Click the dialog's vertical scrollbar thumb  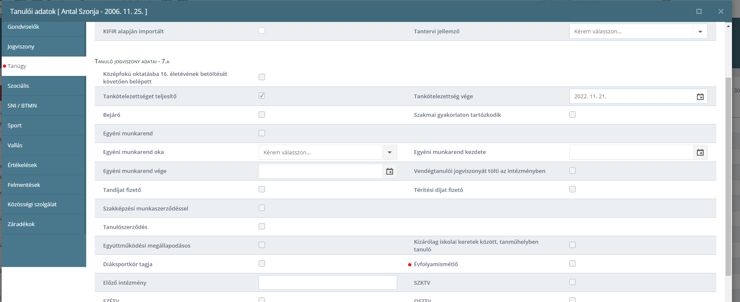728,176
